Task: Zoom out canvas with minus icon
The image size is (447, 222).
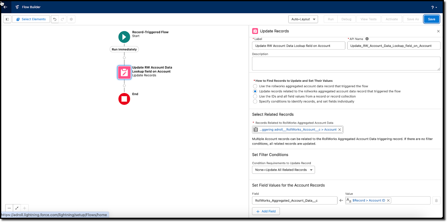Action: [9, 208]
